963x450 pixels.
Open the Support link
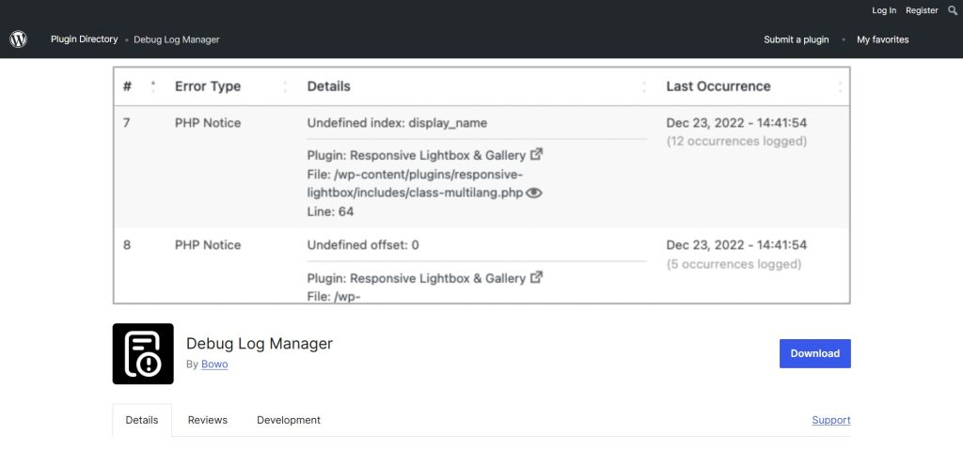click(x=830, y=420)
